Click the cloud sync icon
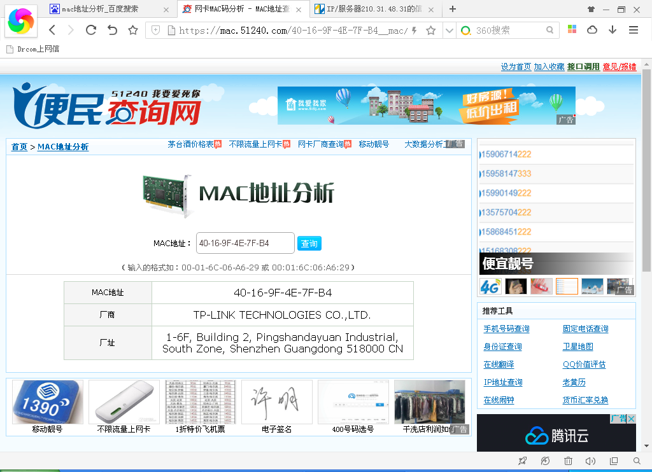The height and width of the screenshot is (472, 652). pos(592,29)
